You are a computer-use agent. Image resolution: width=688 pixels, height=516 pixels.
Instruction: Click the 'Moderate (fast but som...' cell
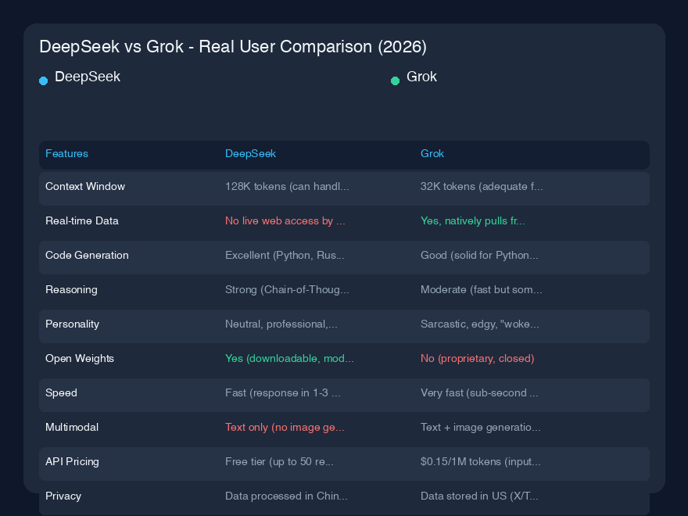482,289
